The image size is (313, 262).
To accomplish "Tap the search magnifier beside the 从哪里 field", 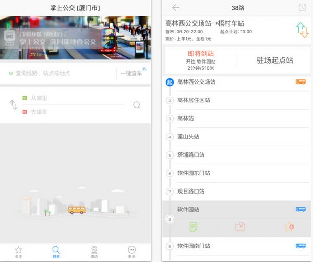I will click(137, 104).
